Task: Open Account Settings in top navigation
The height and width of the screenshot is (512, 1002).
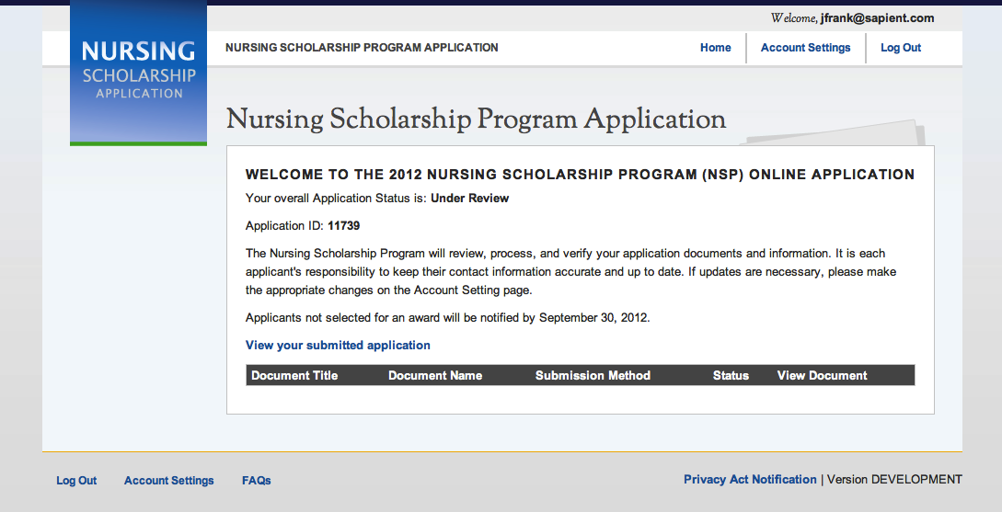Action: pyautogui.click(x=805, y=48)
